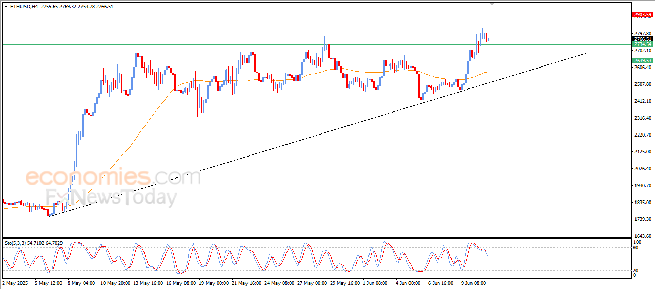This screenshot has width=656, height=290.
Task: Click the 21 May 16:00 time label
Action: [x=247, y=282]
